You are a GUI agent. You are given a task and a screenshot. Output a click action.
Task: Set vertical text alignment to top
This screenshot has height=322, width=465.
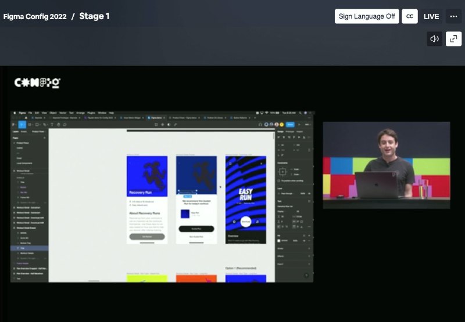294,227
